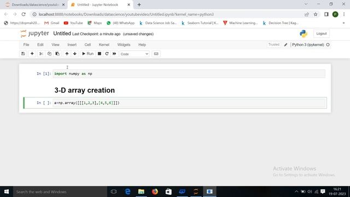Image resolution: width=350 pixels, height=197 pixels.
Task: Rename notebook by clicking Untitled title
Action: click(62, 33)
